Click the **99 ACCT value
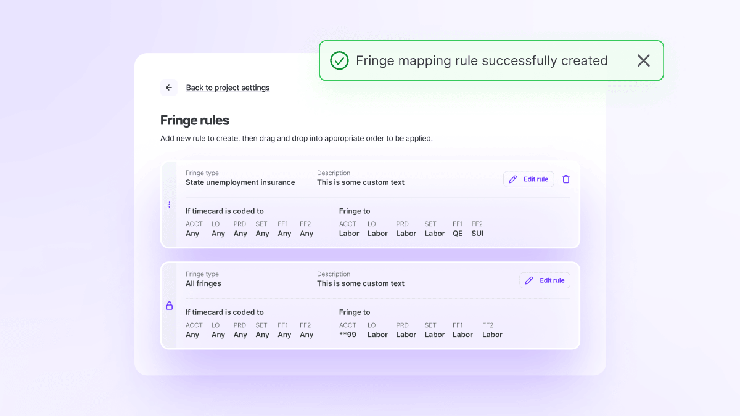Viewport: 740px width, 416px height. tap(348, 335)
